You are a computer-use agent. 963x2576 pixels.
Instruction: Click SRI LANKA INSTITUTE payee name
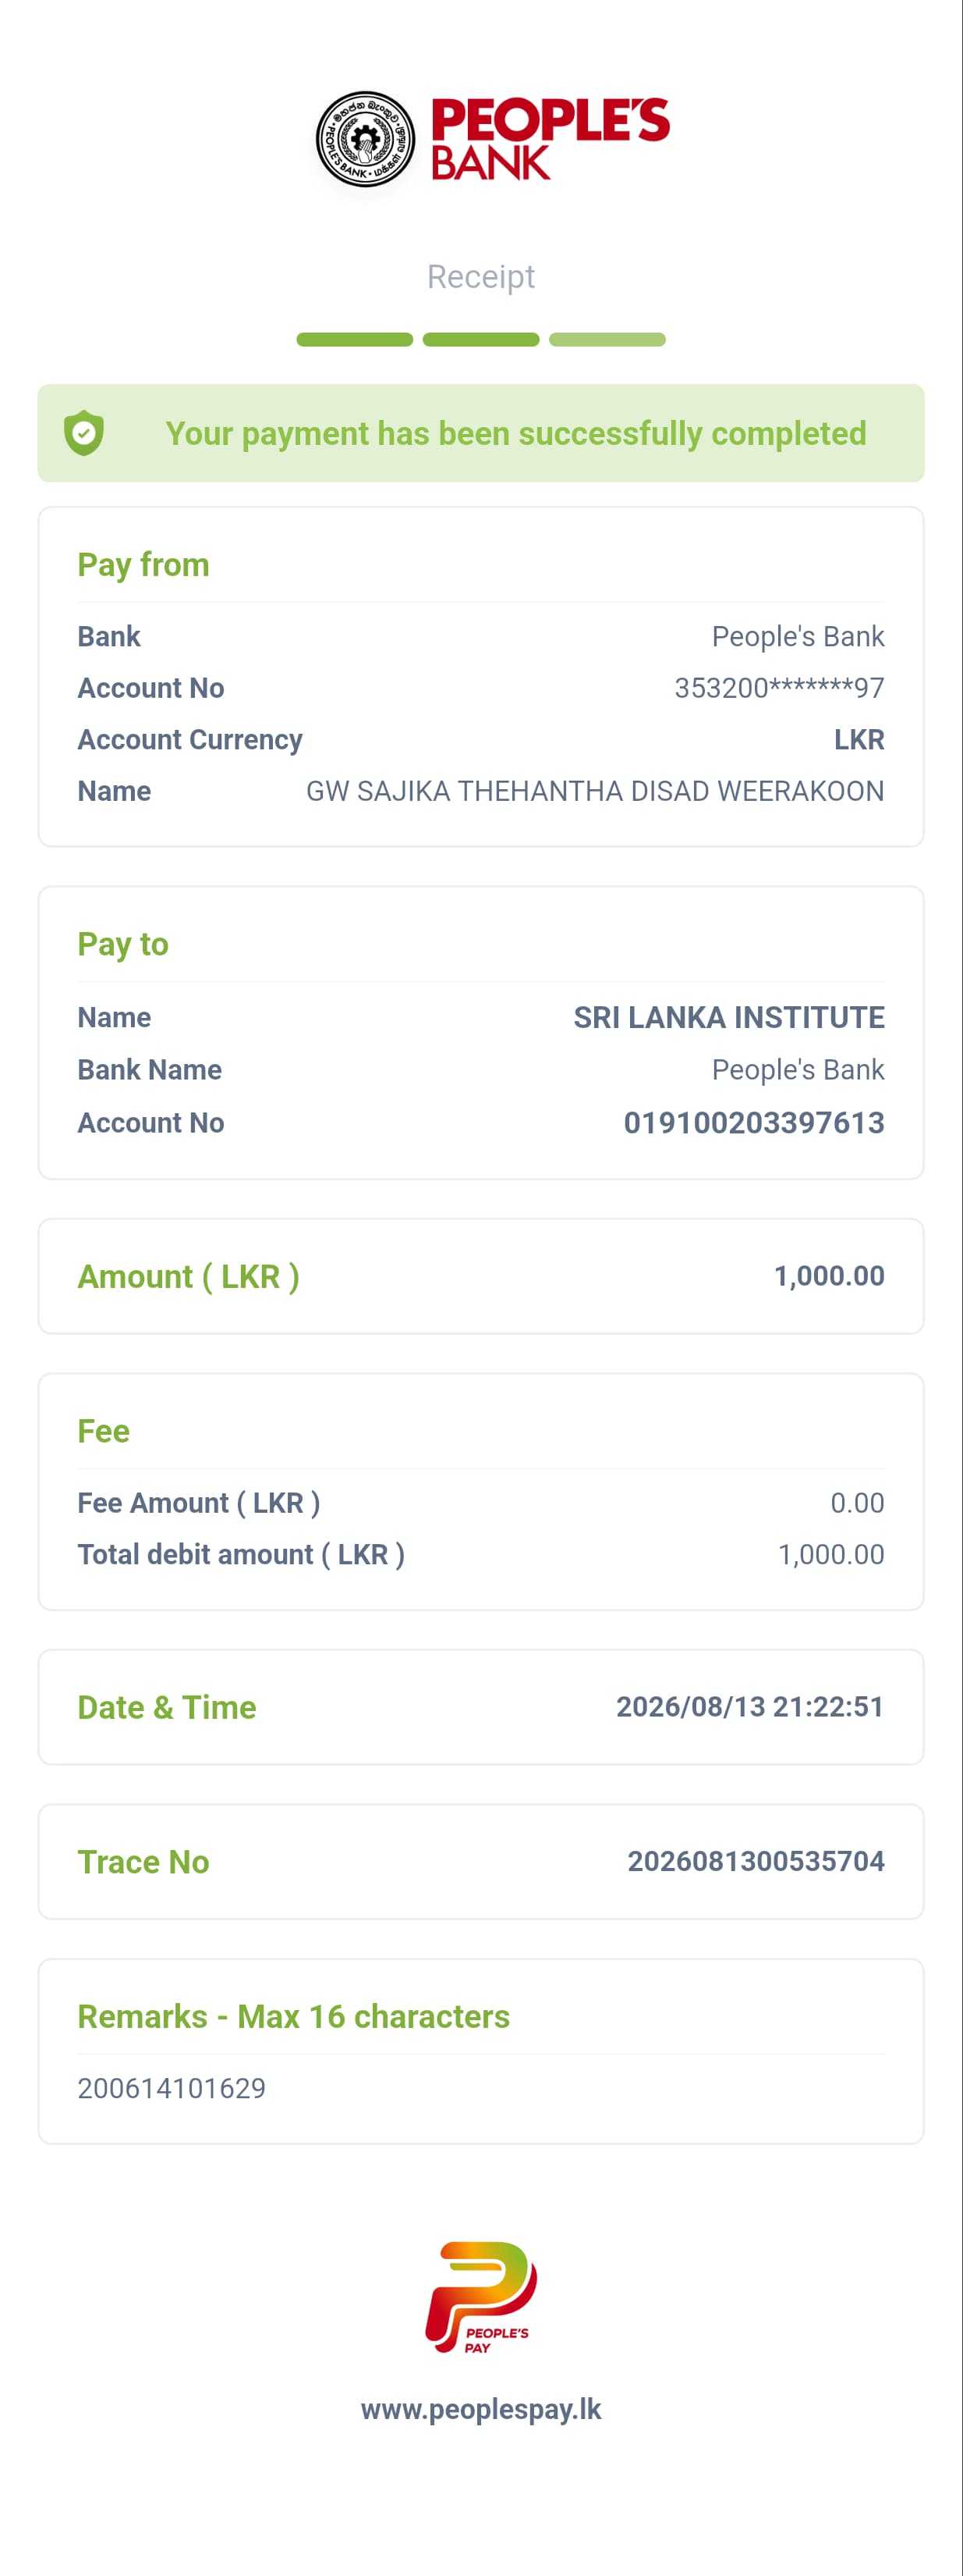pyautogui.click(x=728, y=1017)
